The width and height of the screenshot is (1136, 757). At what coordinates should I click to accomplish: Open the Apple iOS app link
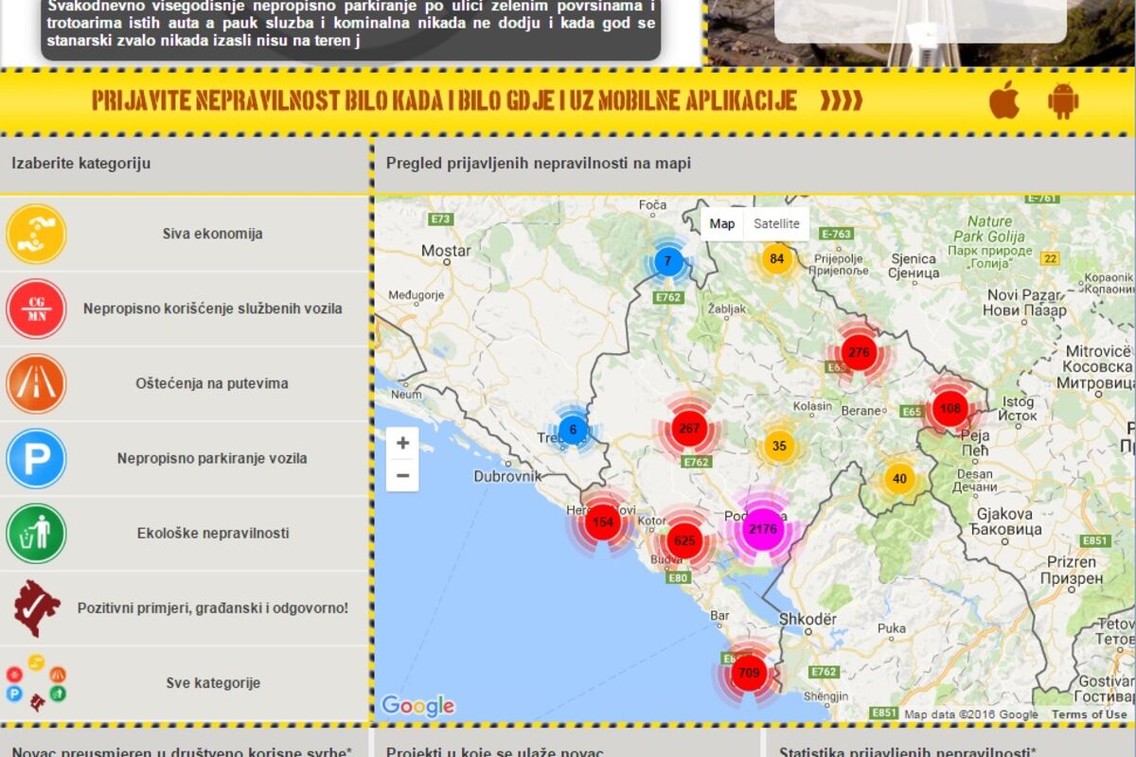[1004, 100]
